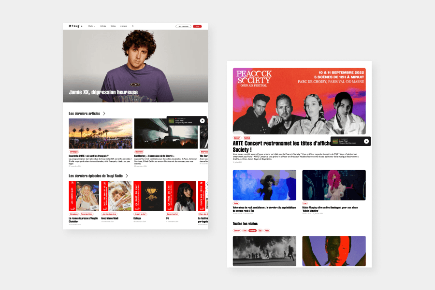Filter Toutes les vidéos by Clip
The width and height of the screenshot is (435, 290).
tap(260, 231)
